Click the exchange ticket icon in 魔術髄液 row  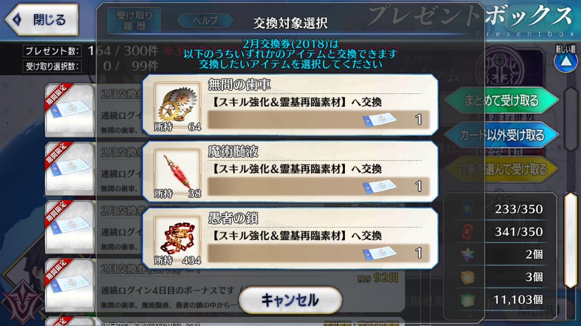[379, 186]
